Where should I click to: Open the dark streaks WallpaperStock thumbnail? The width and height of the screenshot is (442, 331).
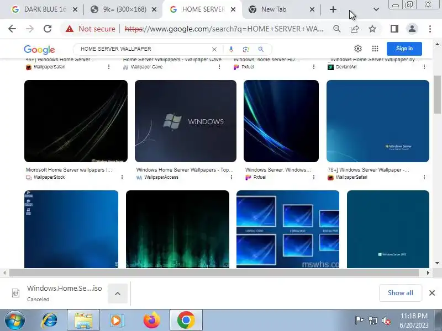pyautogui.click(x=76, y=121)
